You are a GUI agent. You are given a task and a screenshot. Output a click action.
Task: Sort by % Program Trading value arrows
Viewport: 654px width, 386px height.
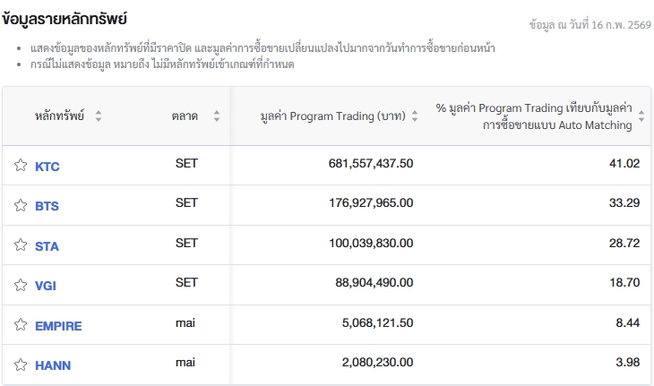point(641,116)
